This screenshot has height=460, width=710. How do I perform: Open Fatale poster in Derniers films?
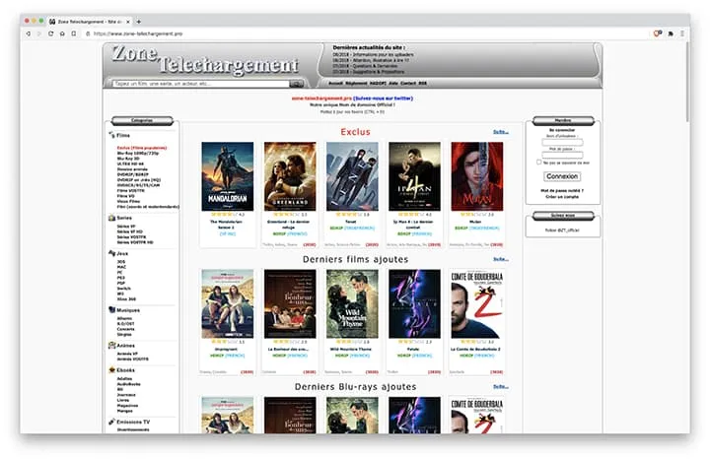click(414, 304)
